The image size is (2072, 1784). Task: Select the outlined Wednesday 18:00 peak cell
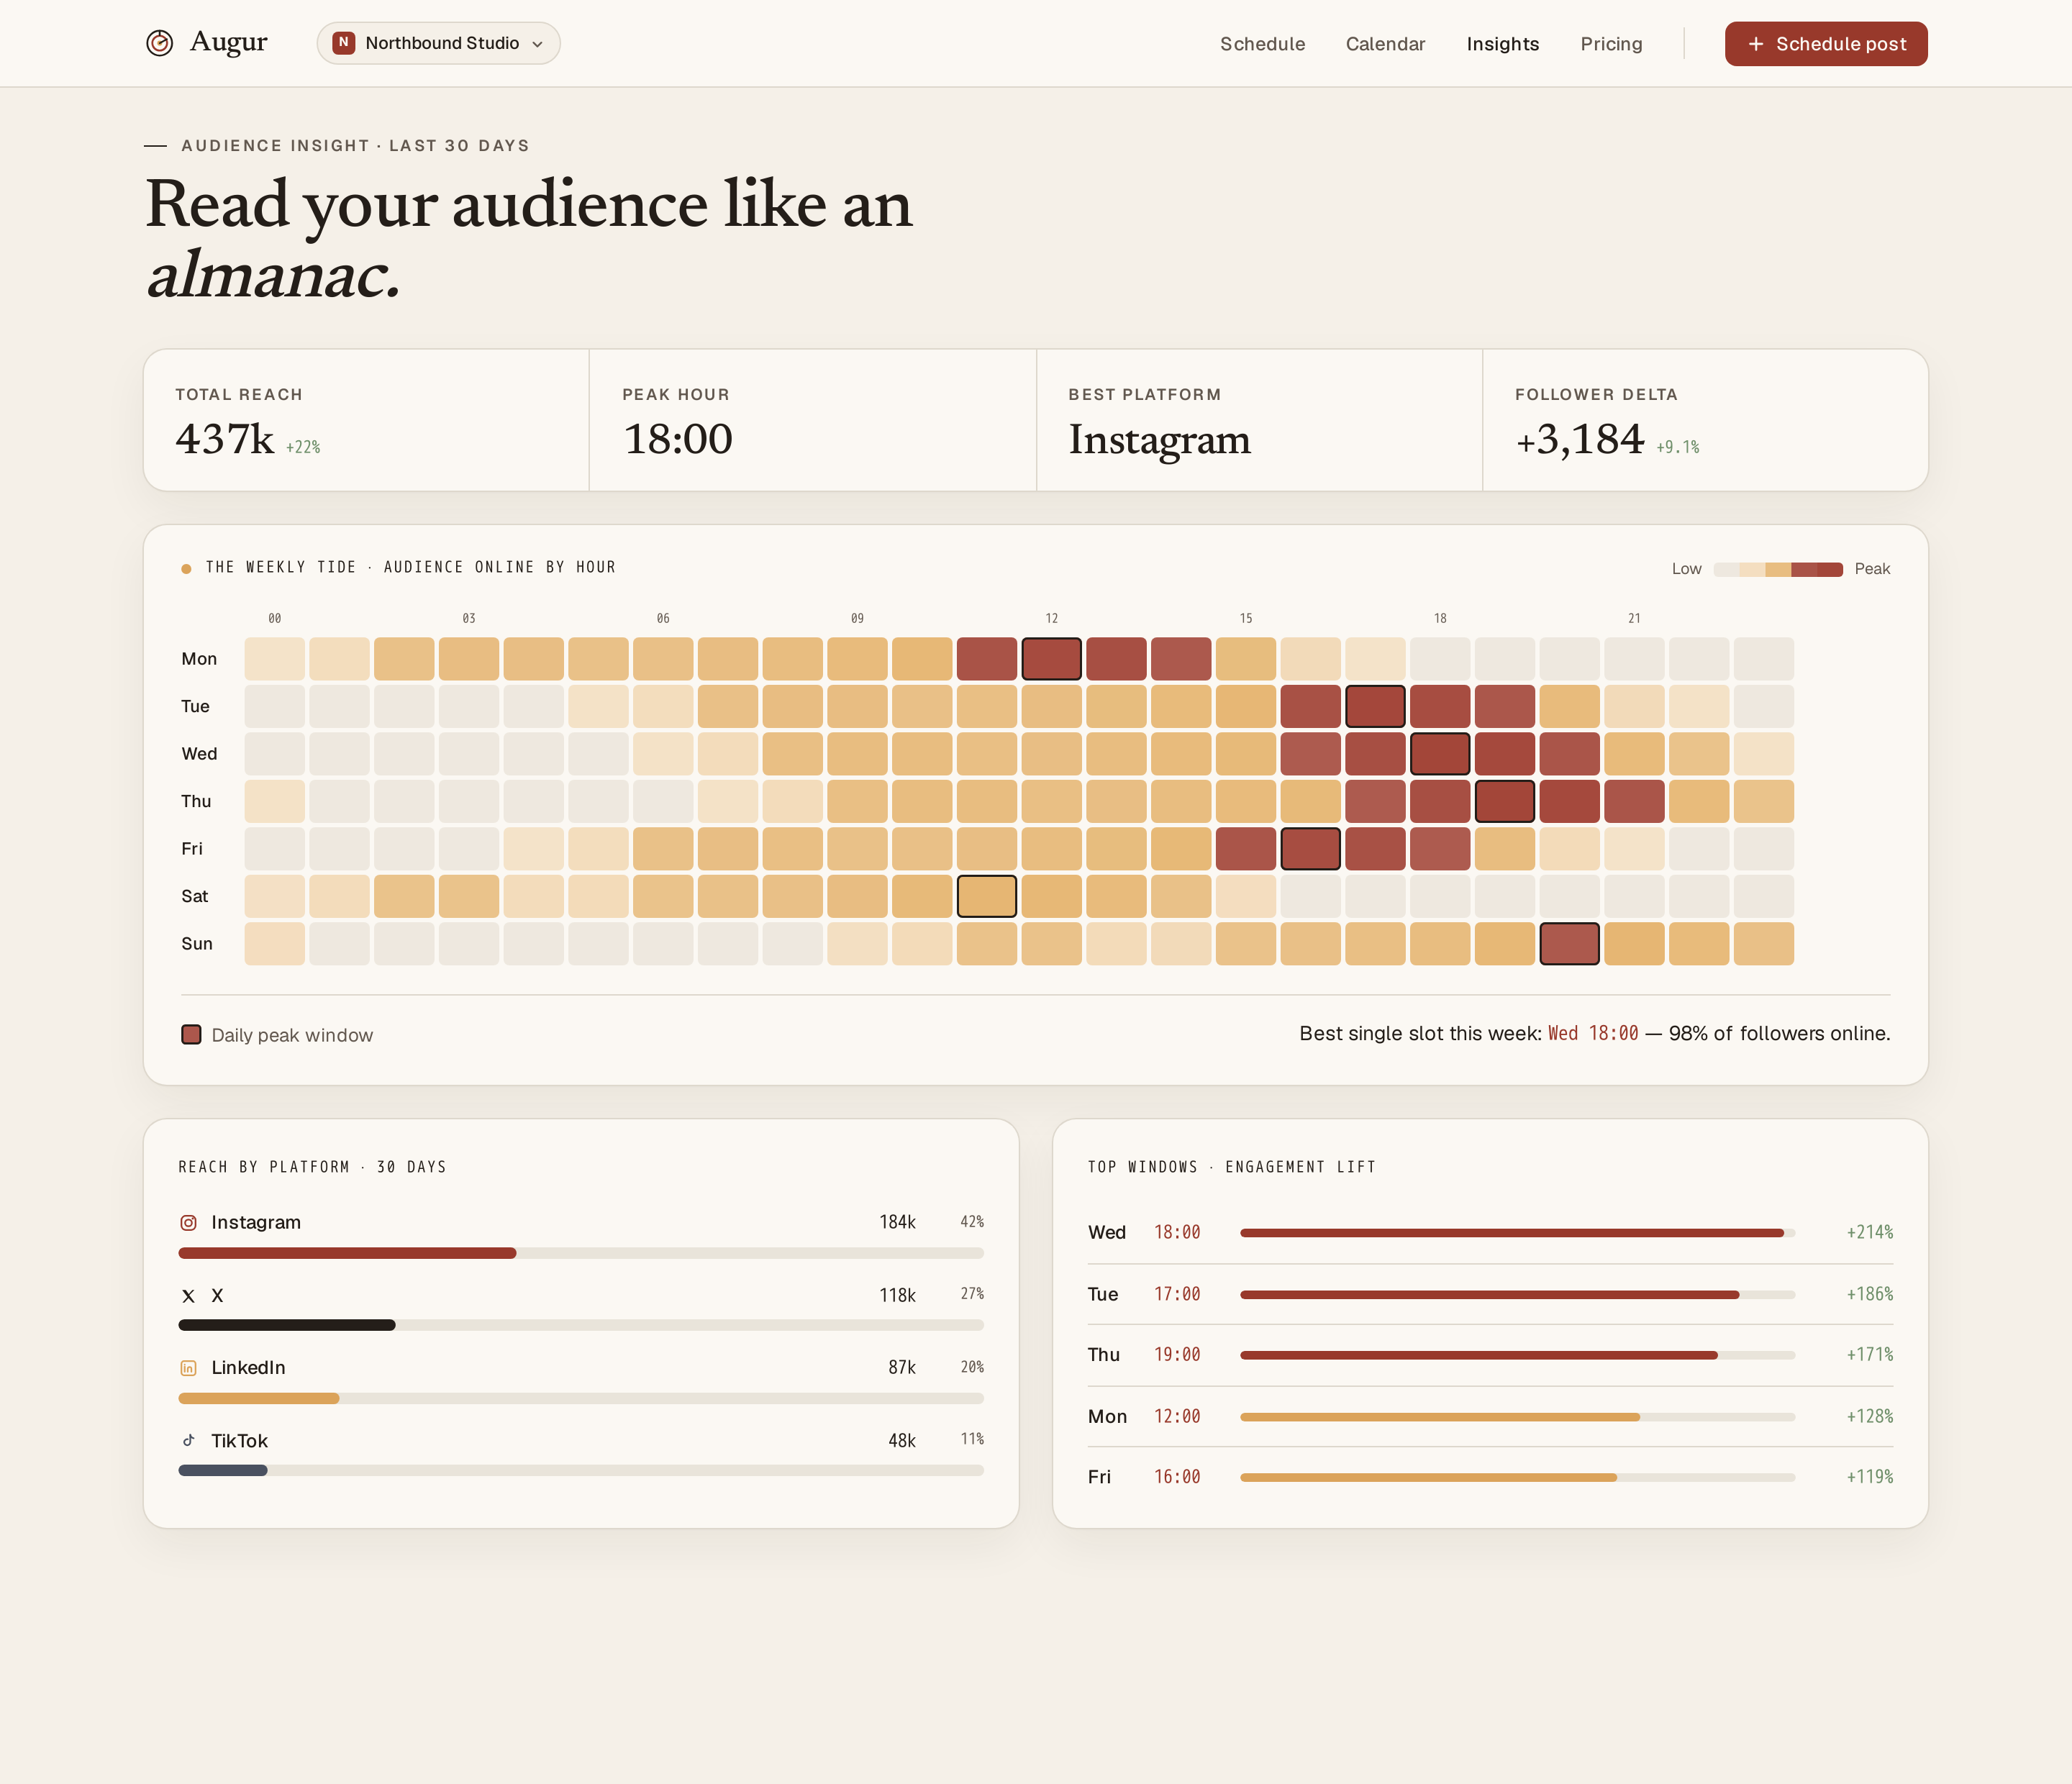[x=1440, y=754]
